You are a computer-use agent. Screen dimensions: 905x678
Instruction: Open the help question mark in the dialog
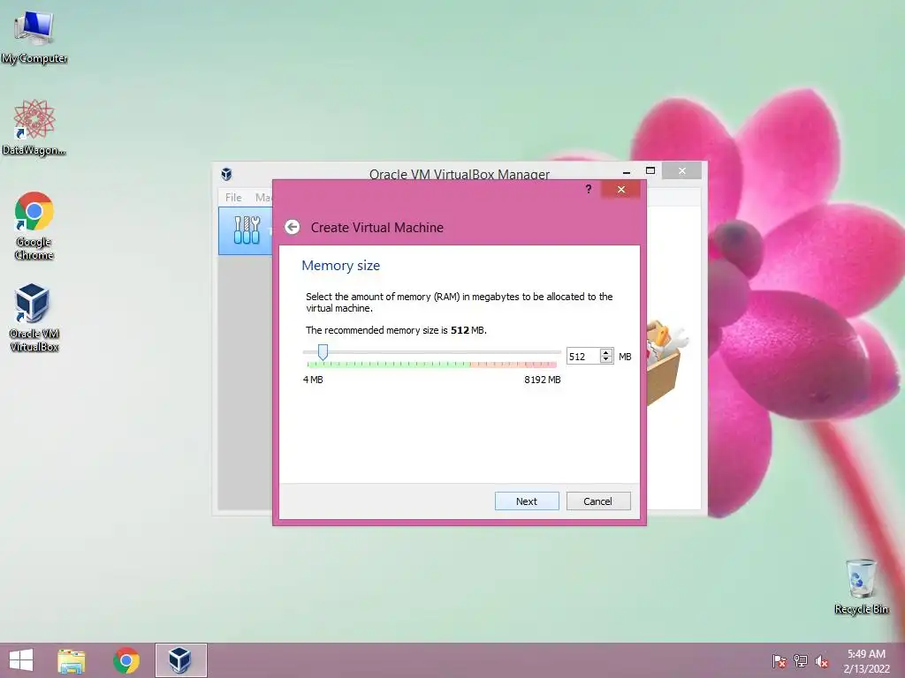[x=588, y=189]
